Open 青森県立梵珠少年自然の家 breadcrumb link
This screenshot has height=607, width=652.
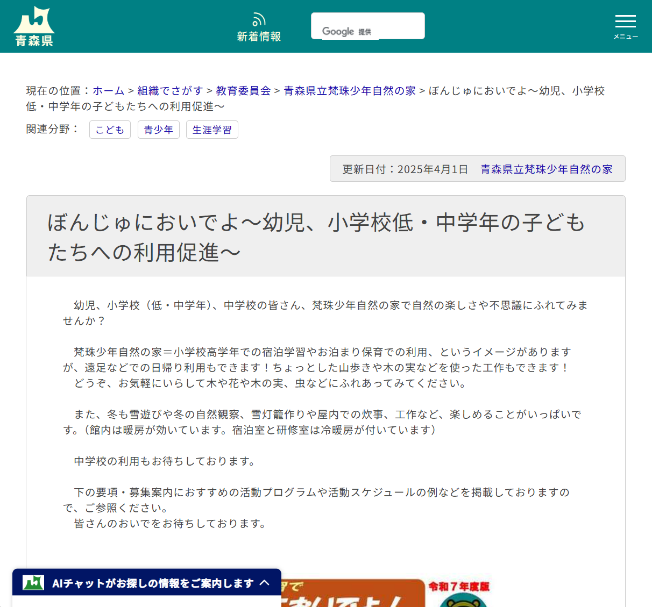click(x=349, y=91)
